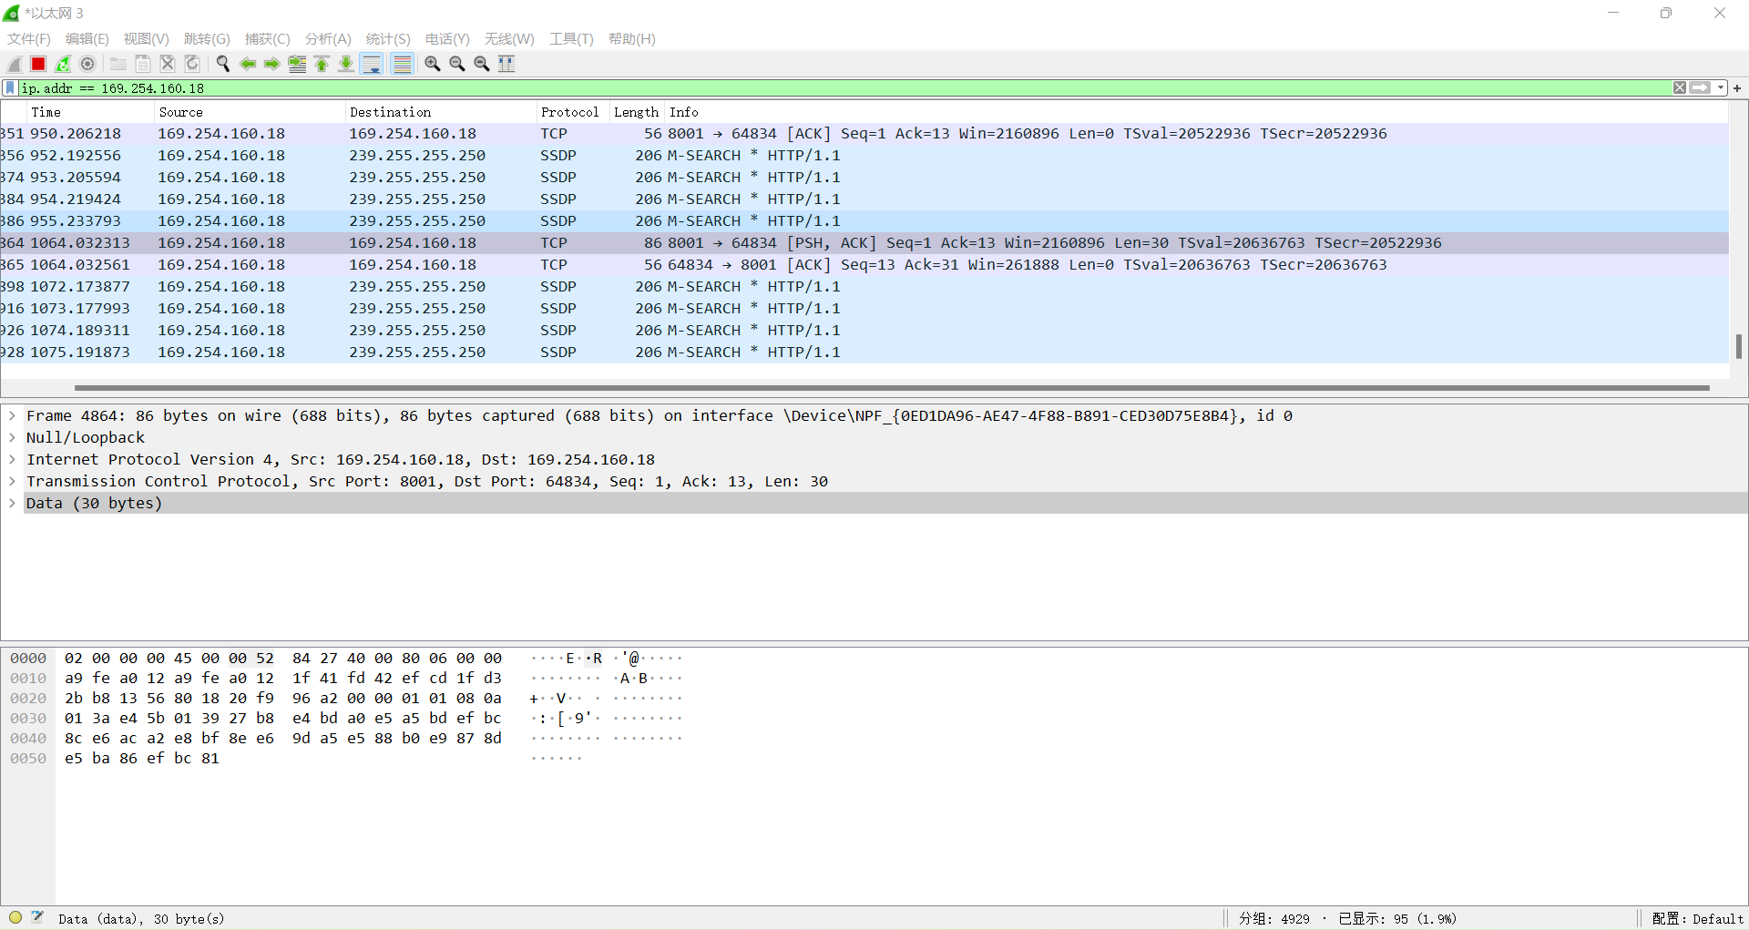Close this capture file icon
This screenshot has width=1749, height=930.
tap(168, 64)
